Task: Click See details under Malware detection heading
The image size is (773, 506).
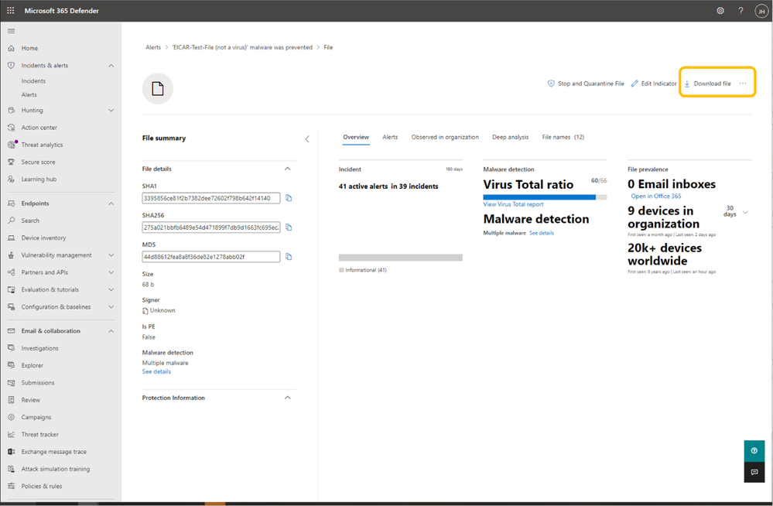Action: click(x=542, y=234)
